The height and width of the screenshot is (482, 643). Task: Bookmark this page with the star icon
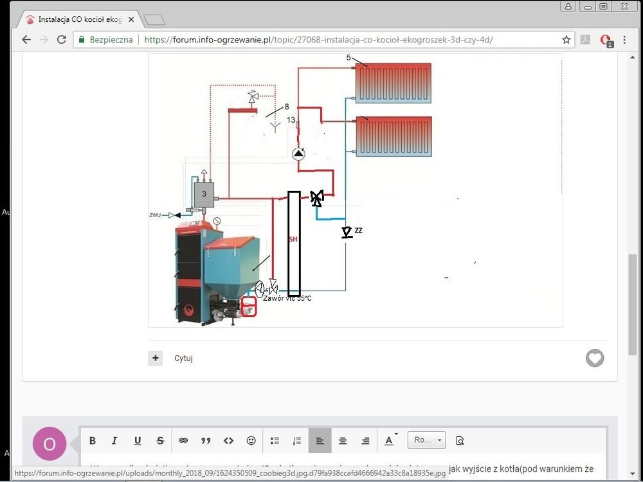(x=566, y=40)
